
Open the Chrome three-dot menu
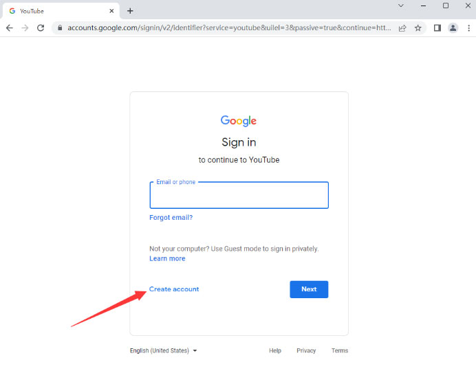coord(468,28)
